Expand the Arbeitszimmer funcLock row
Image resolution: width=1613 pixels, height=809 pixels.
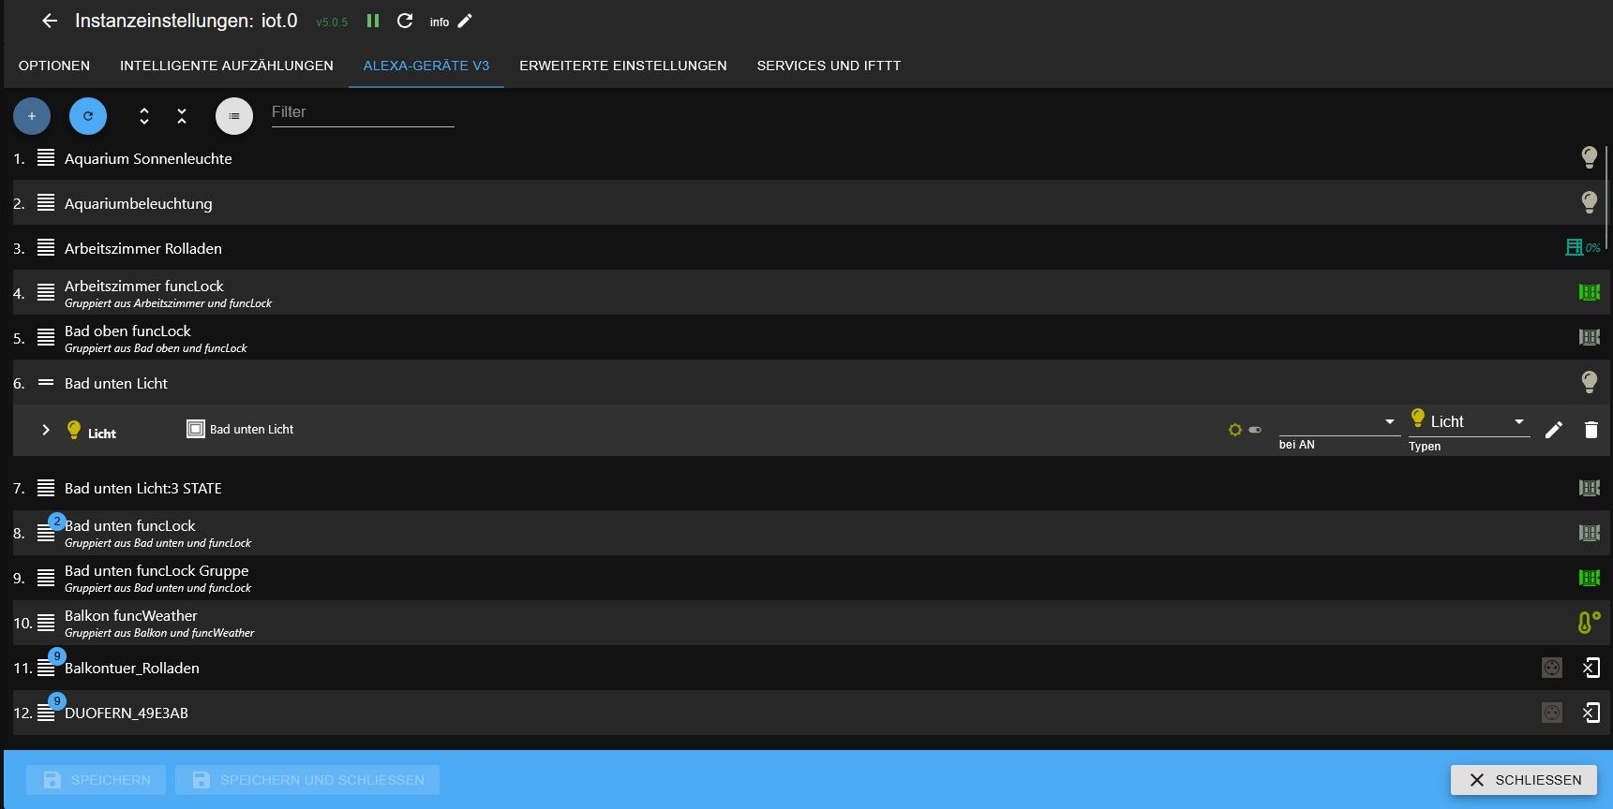(x=46, y=292)
